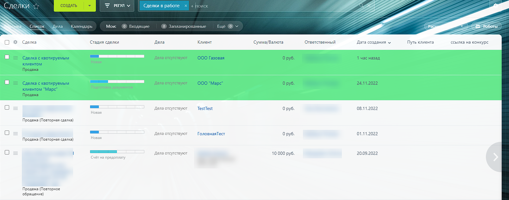Open row menu for ГоловнаяТест deal
Image resolution: width=509 pixels, height=200 pixels.
point(16,134)
